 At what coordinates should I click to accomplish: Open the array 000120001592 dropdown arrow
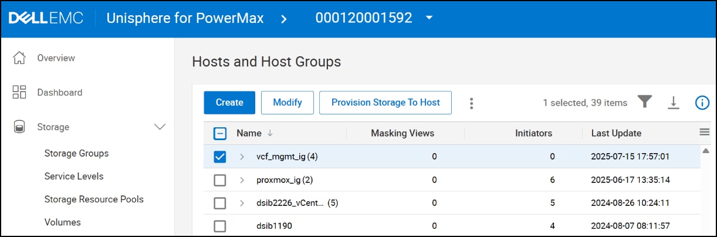tap(429, 18)
